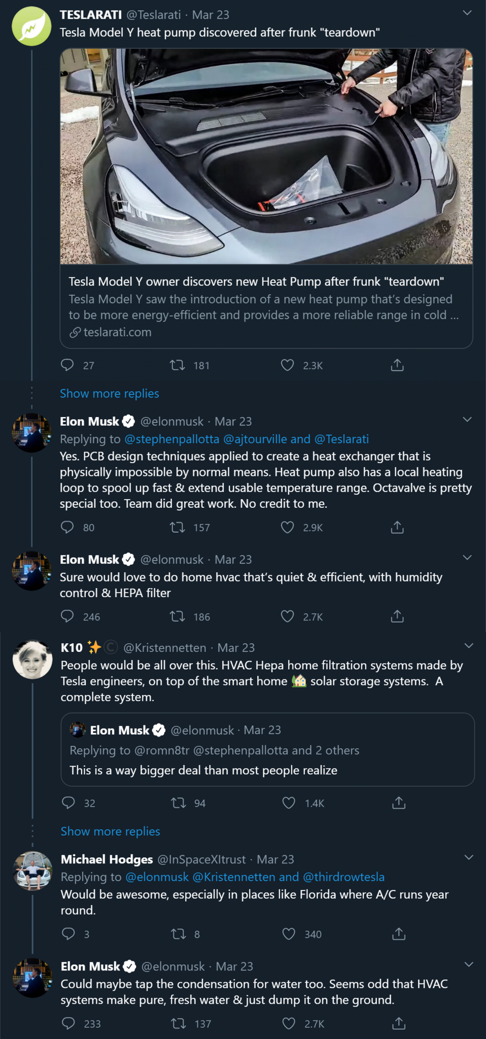This screenshot has width=486, height=1039.
Task: Open the TESLARATI tweet options chevron
Action: pos(468,13)
